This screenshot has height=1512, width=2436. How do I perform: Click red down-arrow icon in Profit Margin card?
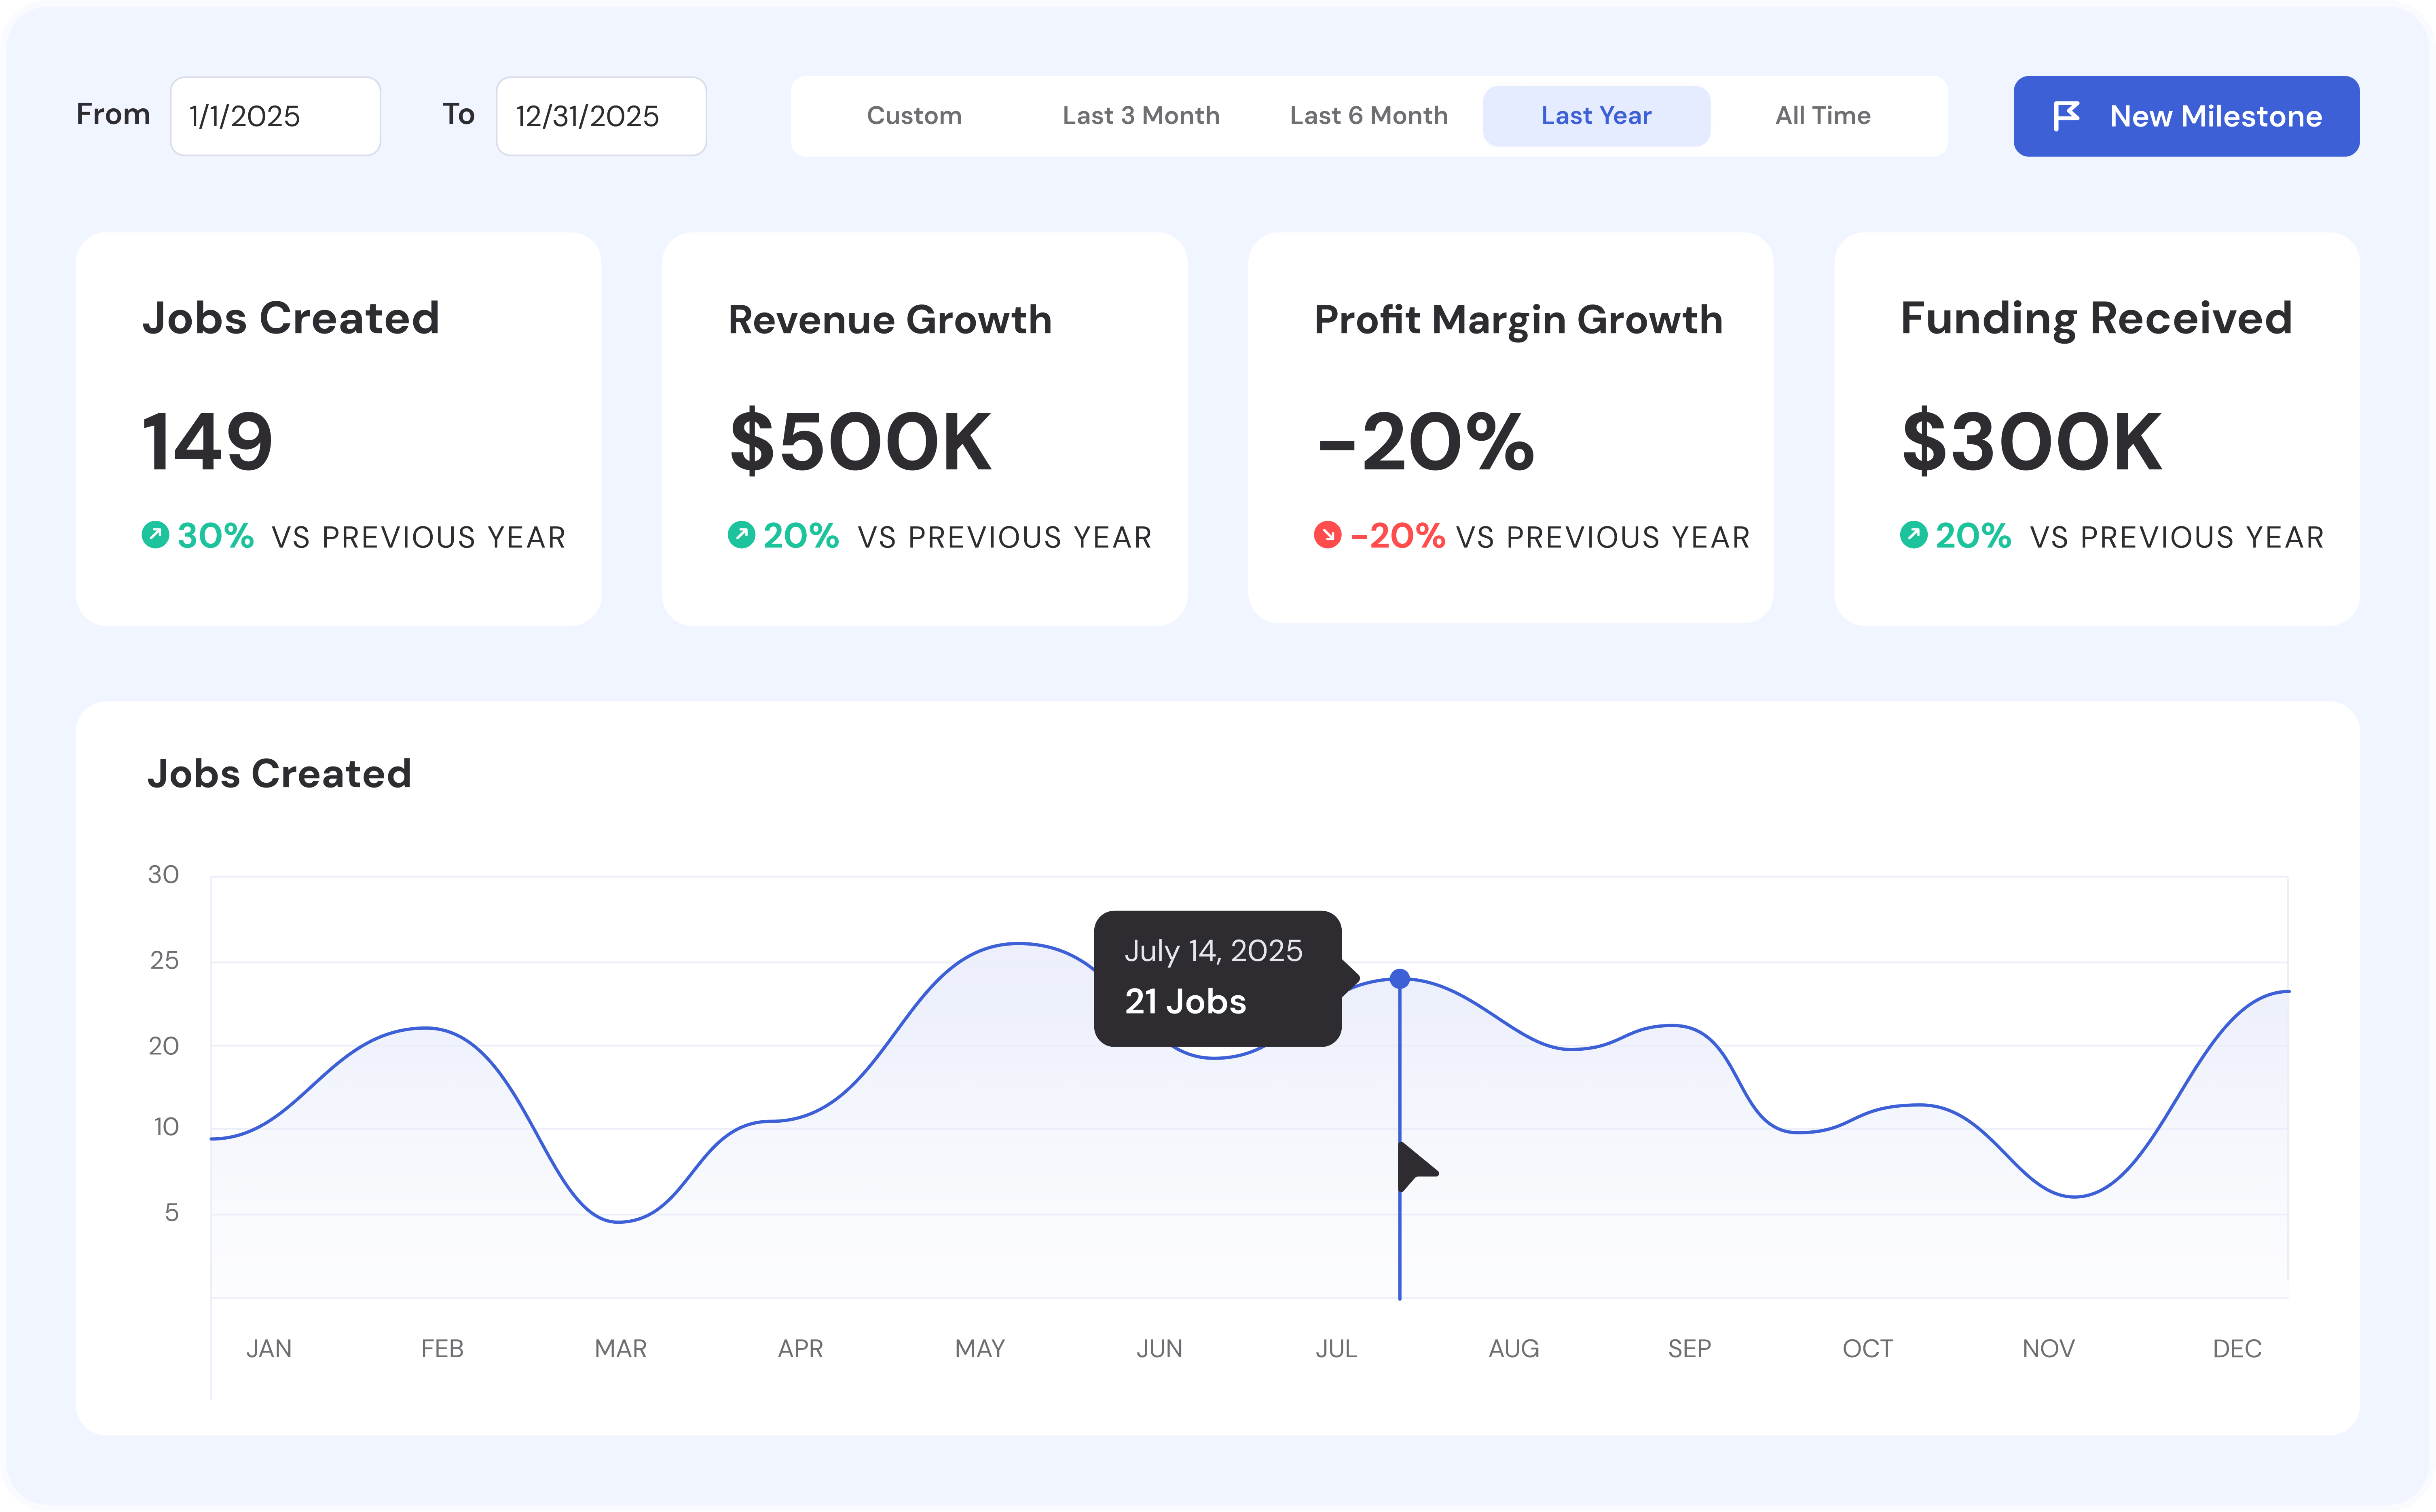[x=1327, y=535]
